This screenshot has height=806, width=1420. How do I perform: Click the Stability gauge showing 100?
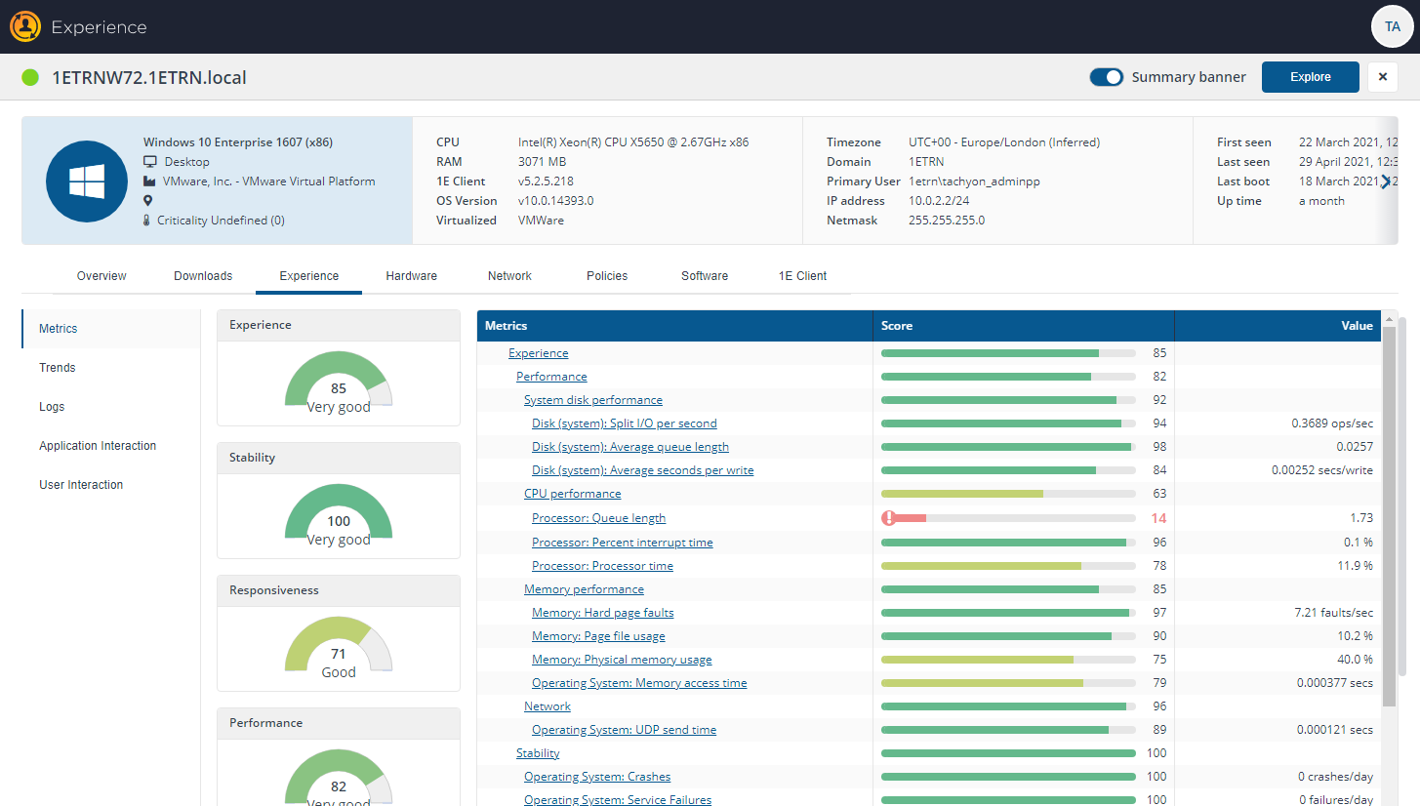[339, 514]
